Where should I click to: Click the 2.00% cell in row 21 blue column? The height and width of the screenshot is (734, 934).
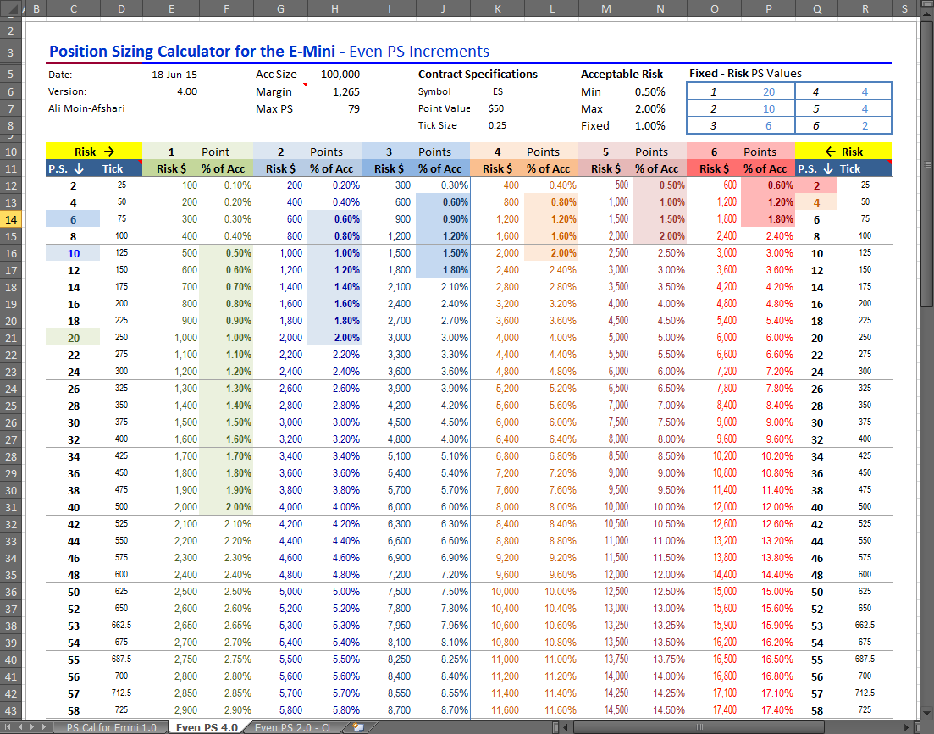(x=334, y=338)
